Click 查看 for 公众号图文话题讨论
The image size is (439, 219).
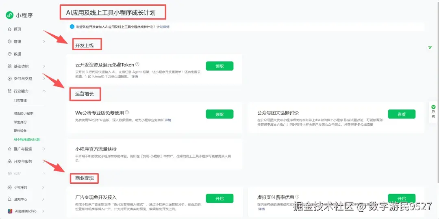[x=402, y=114]
